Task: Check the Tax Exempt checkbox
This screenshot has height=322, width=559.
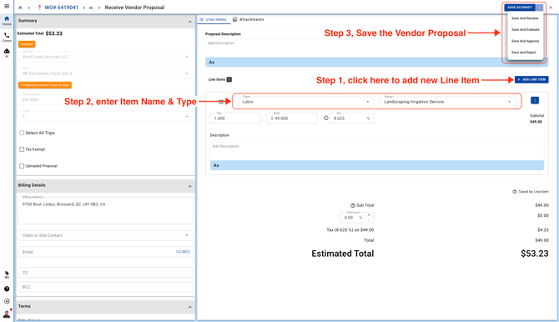Action: [x=22, y=149]
